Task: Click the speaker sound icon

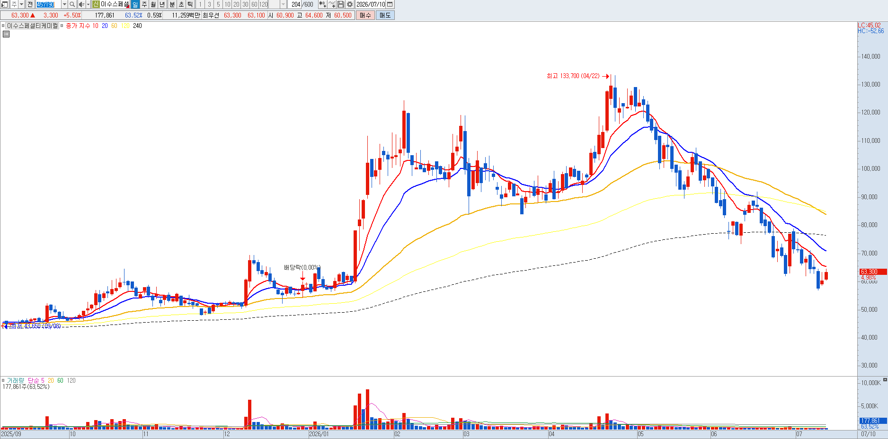Action: (x=81, y=4)
